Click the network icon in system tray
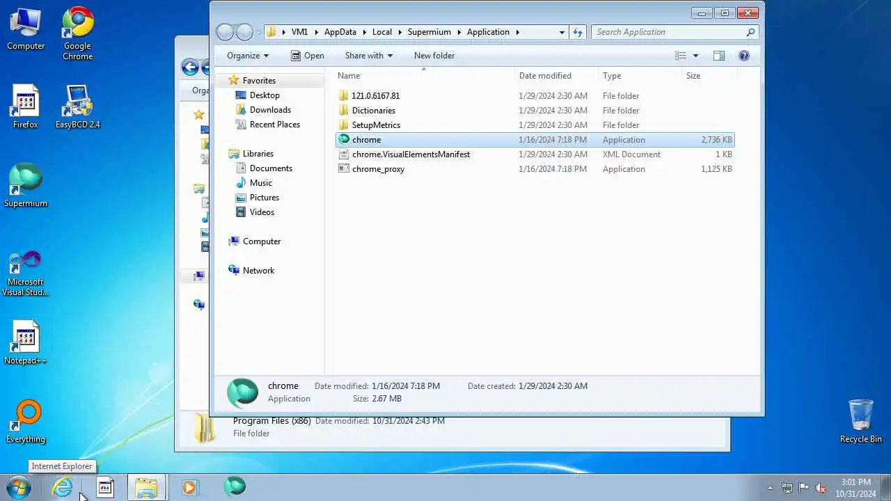This screenshot has width=891, height=501. [x=787, y=488]
